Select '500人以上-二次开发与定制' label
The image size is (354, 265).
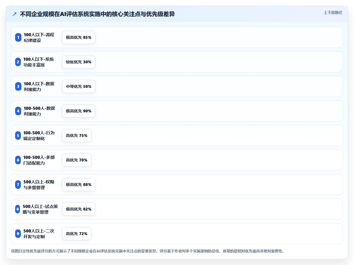(x=39, y=234)
